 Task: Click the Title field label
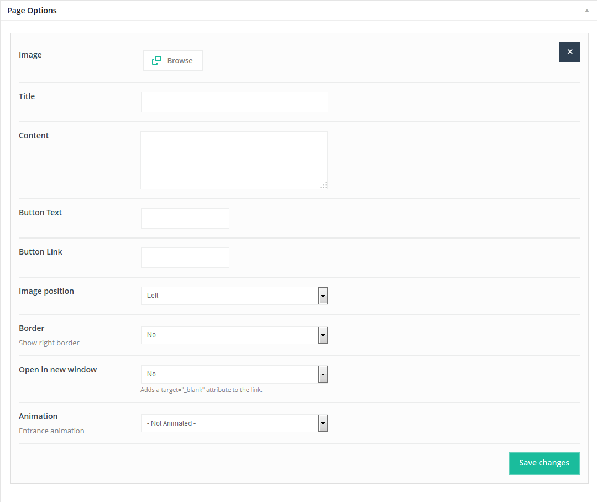[x=27, y=96]
